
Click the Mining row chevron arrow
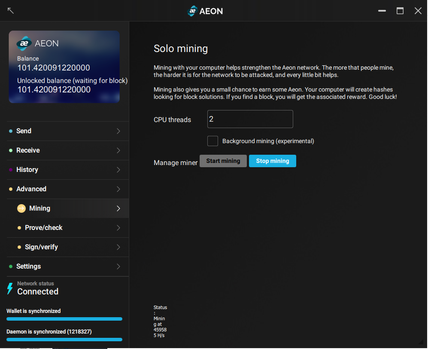pyautogui.click(x=118, y=208)
